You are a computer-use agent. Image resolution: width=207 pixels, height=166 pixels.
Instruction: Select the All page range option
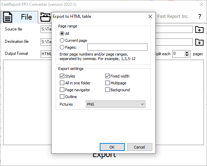coord(62,34)
